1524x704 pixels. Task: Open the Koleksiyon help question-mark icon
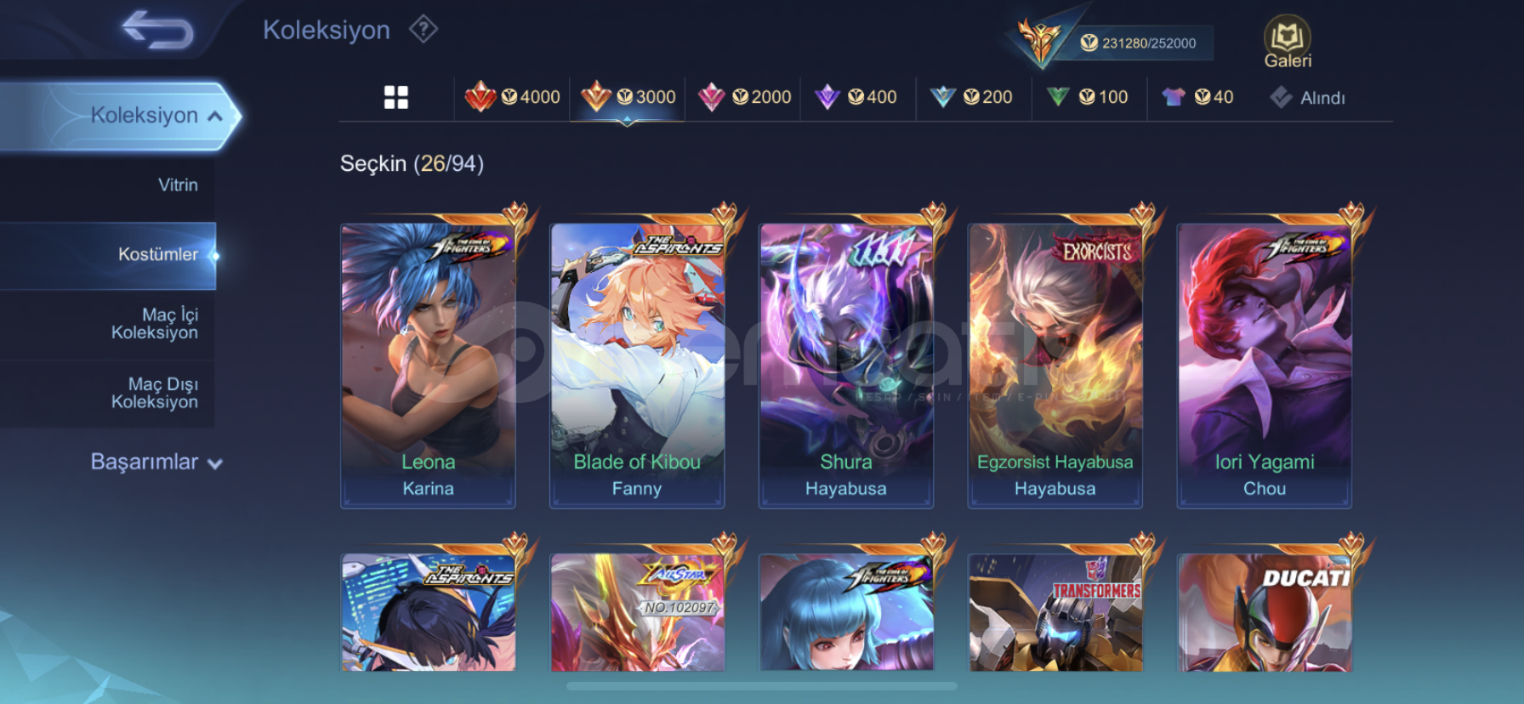coord(423,30)
